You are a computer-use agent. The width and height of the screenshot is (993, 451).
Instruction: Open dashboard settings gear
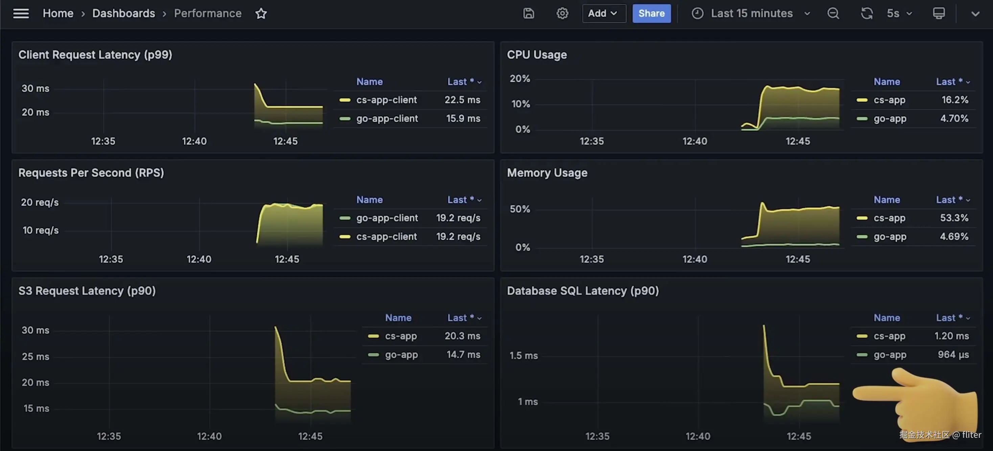[562, 14]
